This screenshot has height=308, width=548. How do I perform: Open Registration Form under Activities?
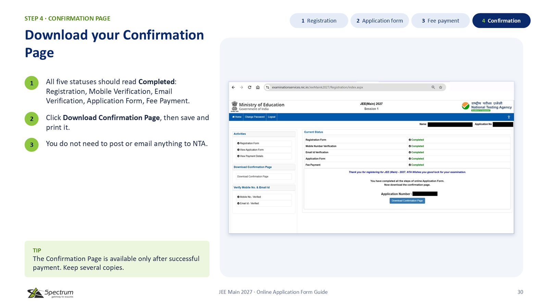point(264,143)
